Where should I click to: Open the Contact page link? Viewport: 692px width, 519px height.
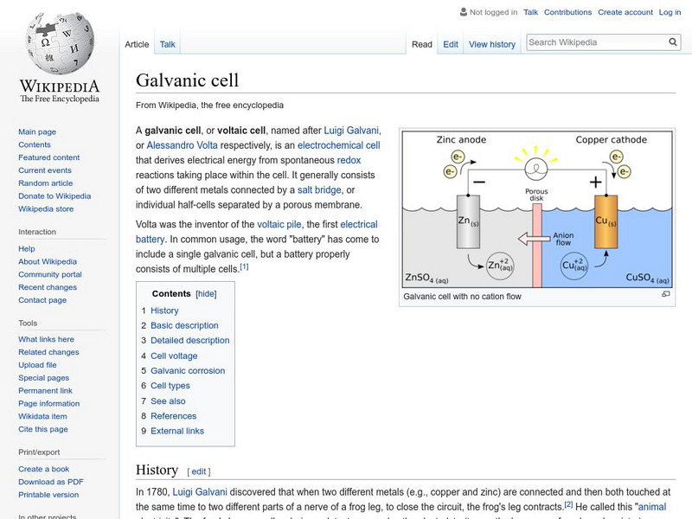(x=42, y=299)
